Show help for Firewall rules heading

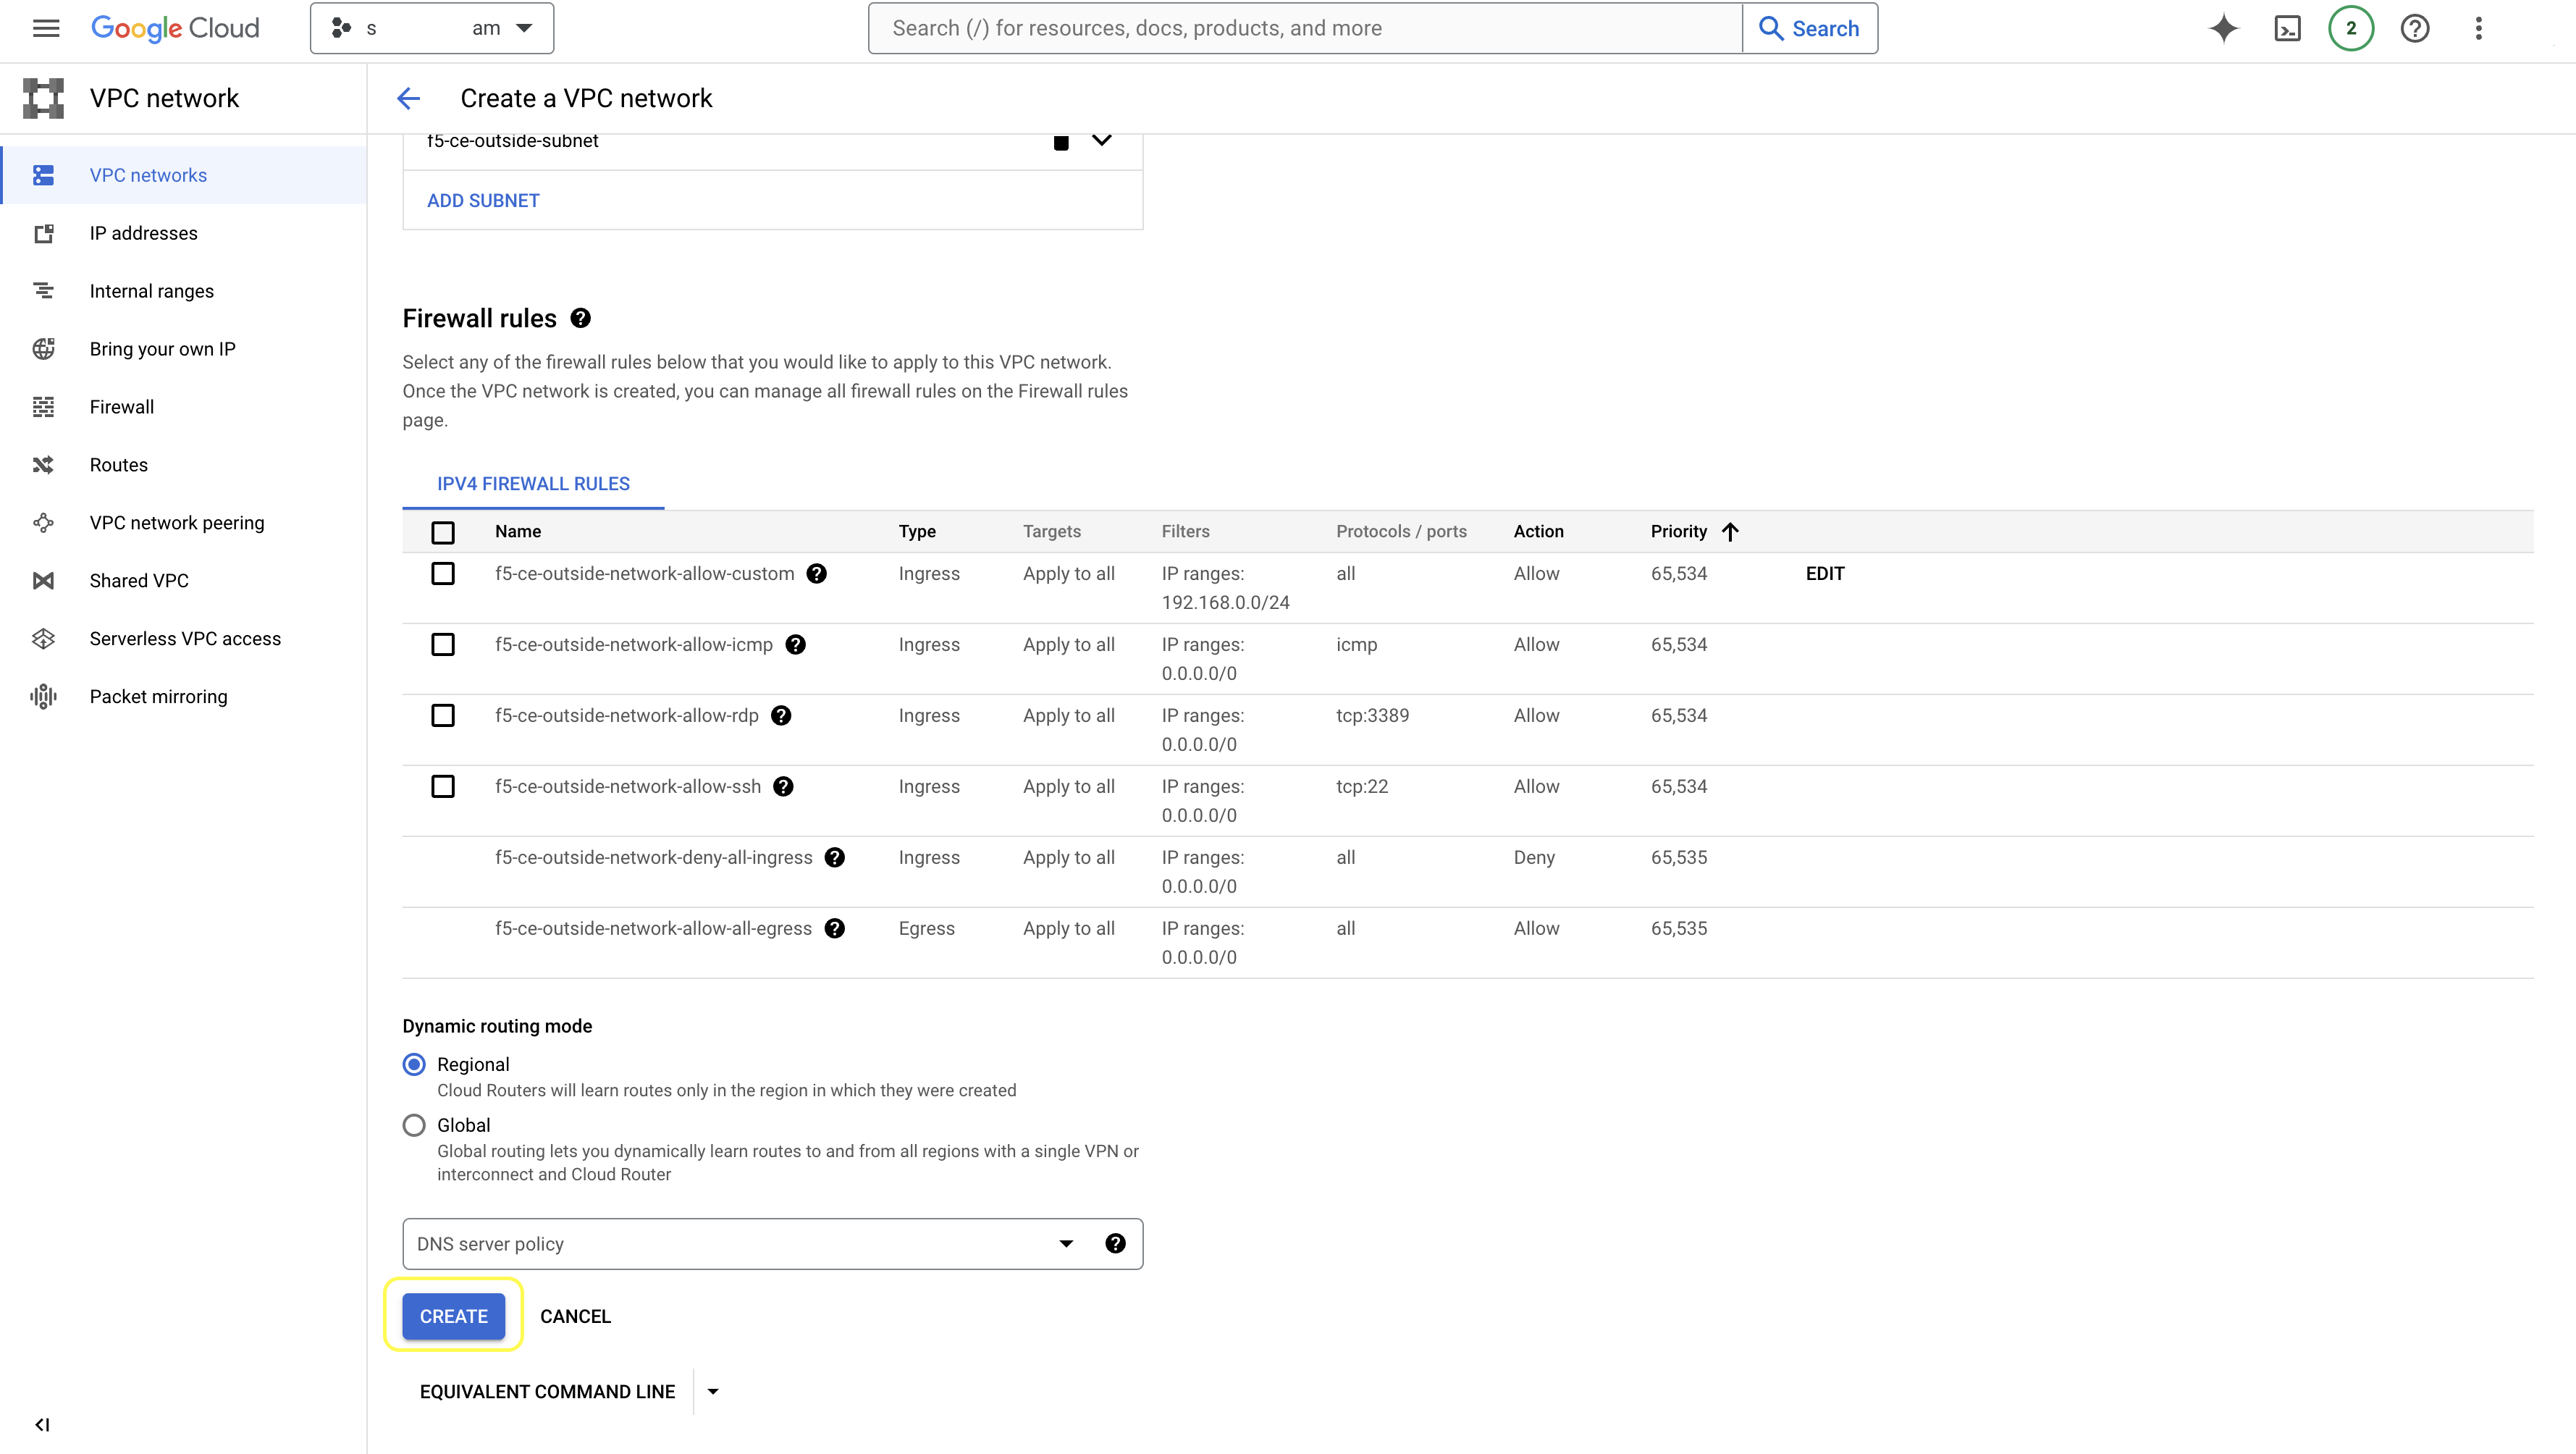click(580, 318)
